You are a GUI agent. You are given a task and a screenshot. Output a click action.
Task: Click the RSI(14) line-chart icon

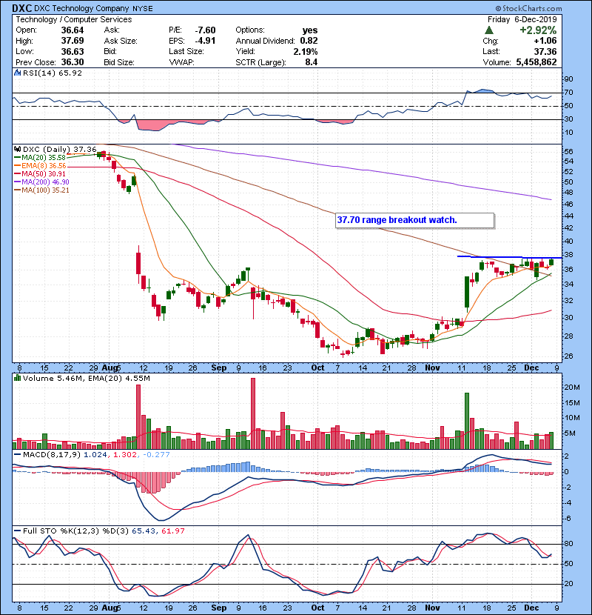(17, 73)
